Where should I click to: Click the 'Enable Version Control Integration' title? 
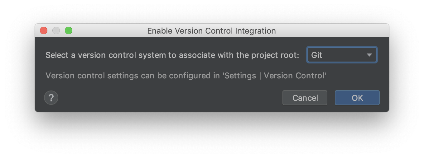(x=211, y=31)
